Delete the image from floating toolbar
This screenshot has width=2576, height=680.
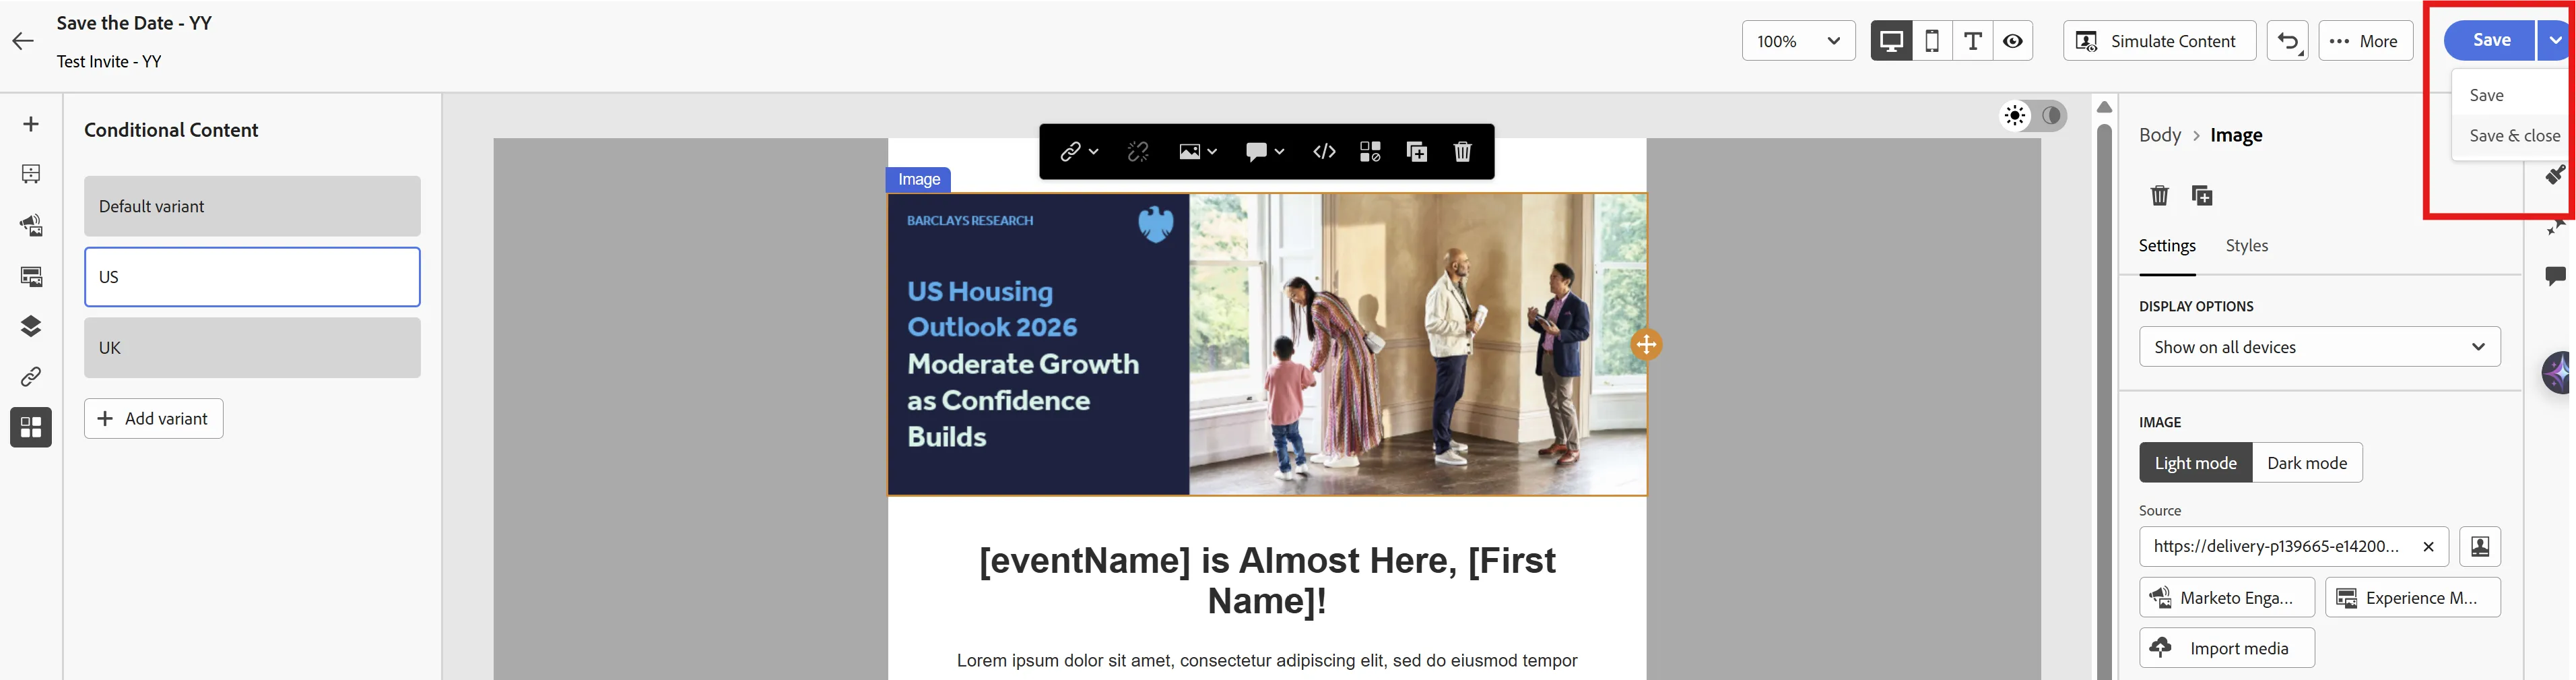1463,152
